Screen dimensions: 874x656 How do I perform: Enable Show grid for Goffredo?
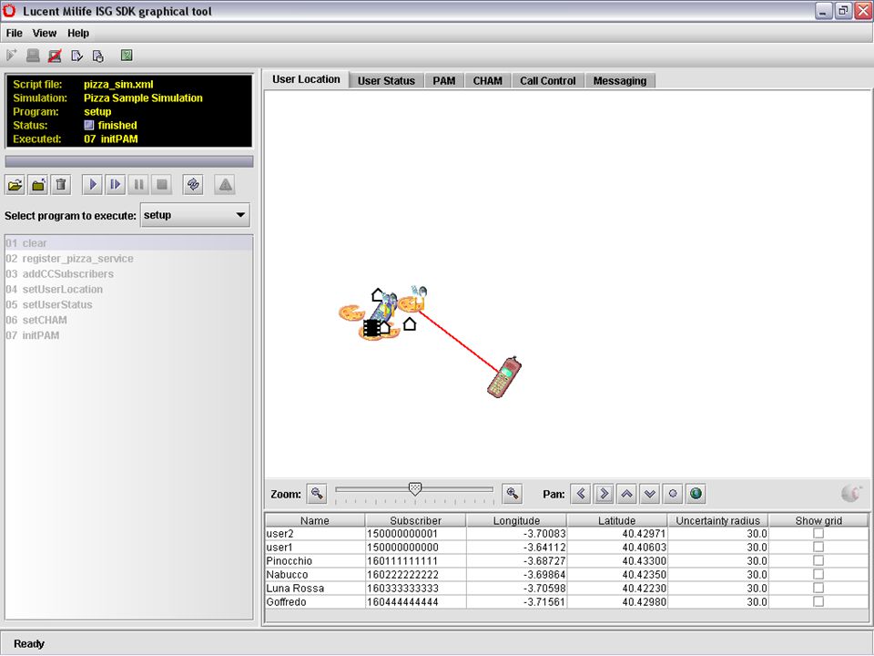pos(818,601)
